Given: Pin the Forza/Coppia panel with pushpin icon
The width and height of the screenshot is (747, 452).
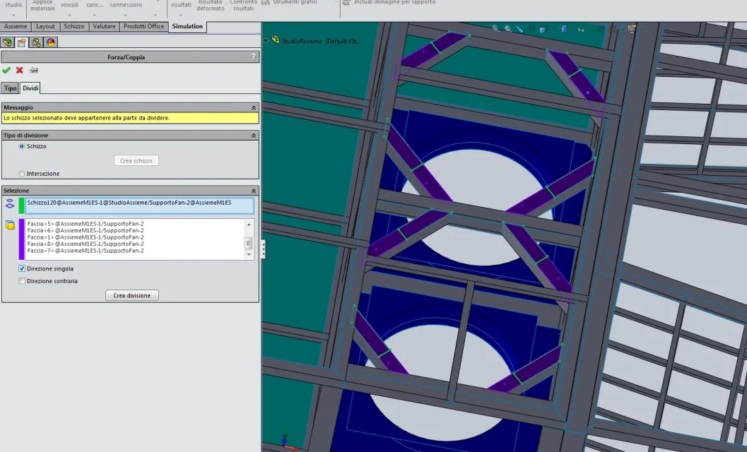Looking at the screenshot, I should (x=33, y=70).
